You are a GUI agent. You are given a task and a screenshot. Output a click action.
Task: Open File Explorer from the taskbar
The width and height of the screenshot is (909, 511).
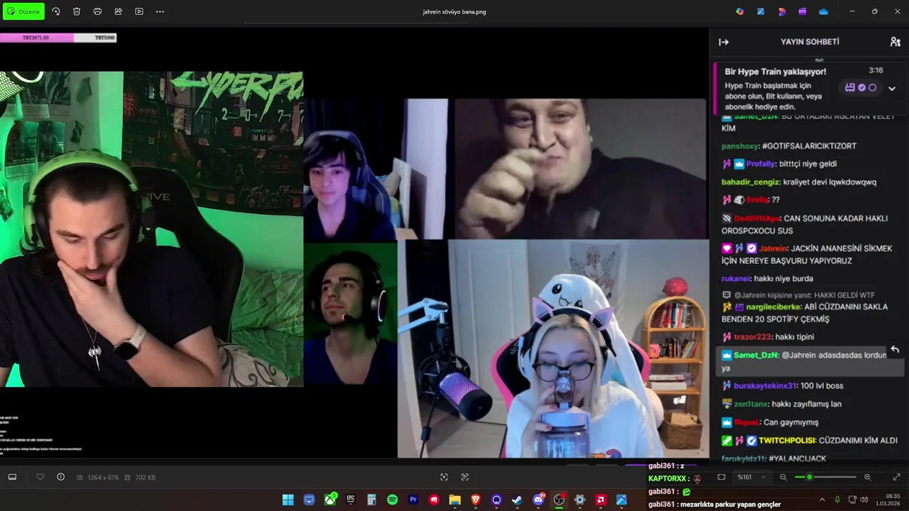[454, 500]
